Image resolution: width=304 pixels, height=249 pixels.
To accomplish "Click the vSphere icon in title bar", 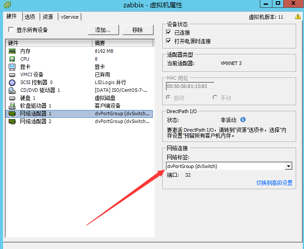I will [x=7, y=5].
